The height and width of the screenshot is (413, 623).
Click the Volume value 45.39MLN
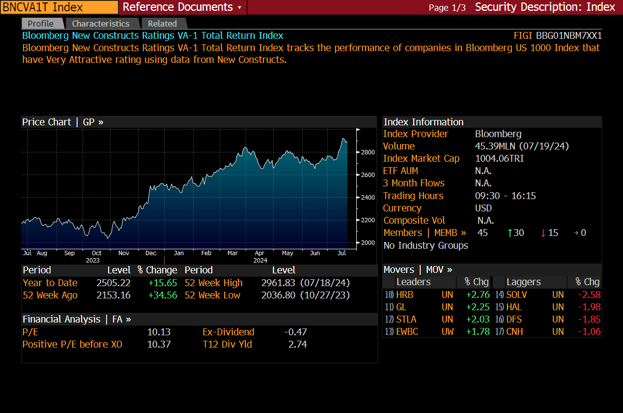click(522, 146)
